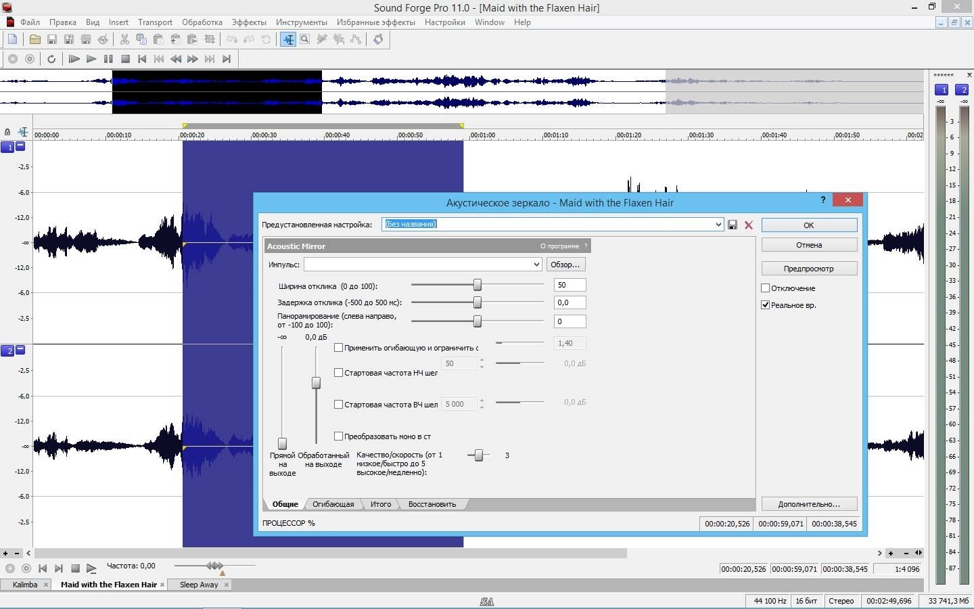Save the file with the floppy disk icon
The height and width of the screenshot is (609, 974).
(x=51, y=39)
